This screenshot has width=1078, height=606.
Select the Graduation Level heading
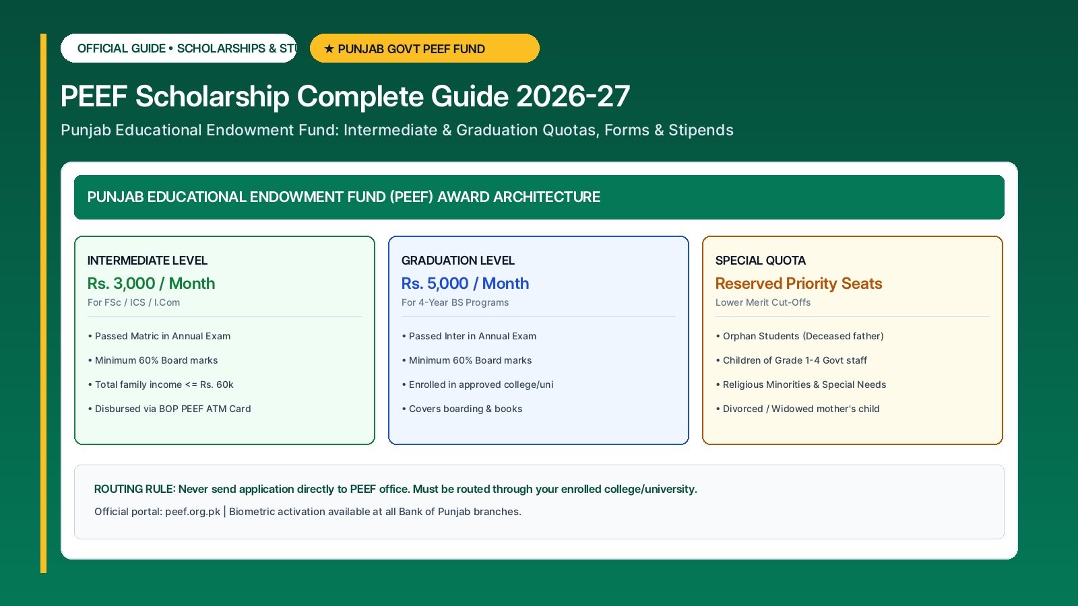[x=458, y=261]
